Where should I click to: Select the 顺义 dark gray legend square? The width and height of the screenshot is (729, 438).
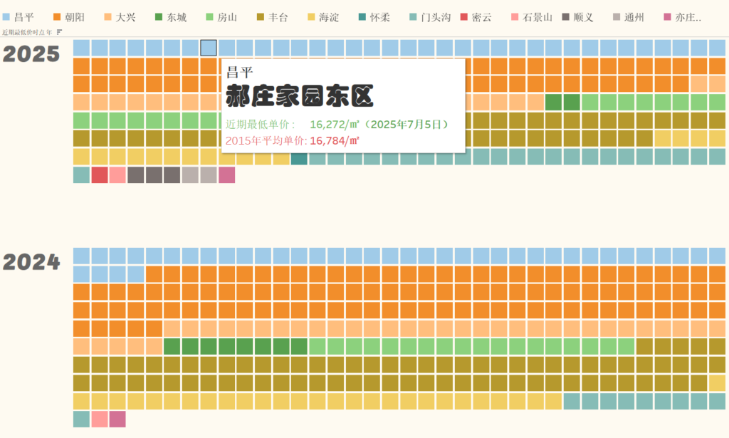pyautogui.click(x=566, y=17)
